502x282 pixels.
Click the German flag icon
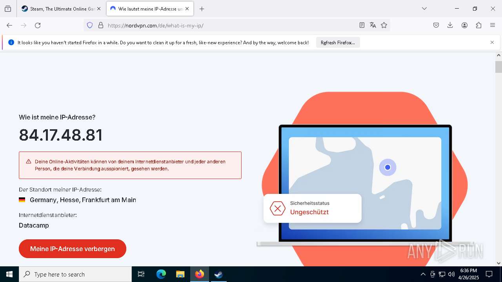tap(22, 200)
